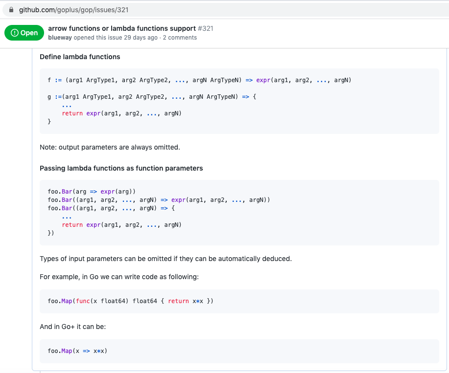Image resolution: width=449 pixels, height=373 pixels.
Task: Click the issue number #321
Action: pos(206,28)
